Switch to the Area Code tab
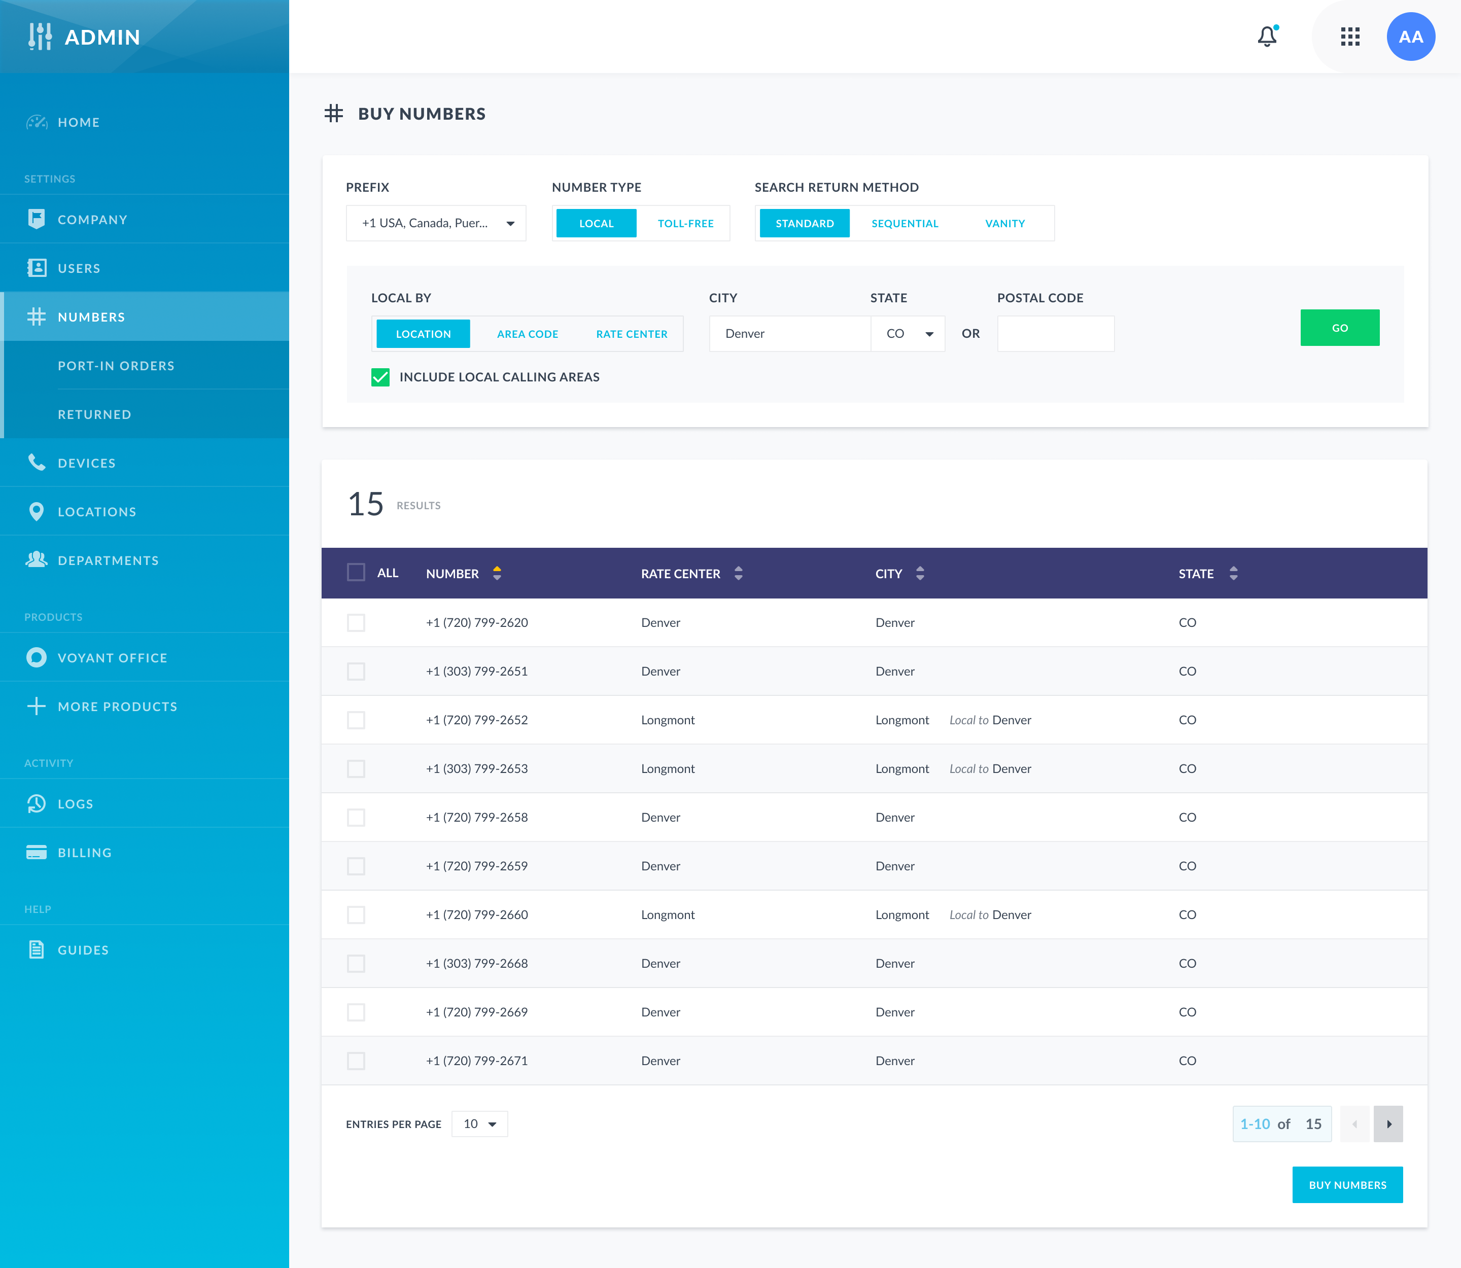Screen dimensions: 1461x1268 (x=528, y=334)
